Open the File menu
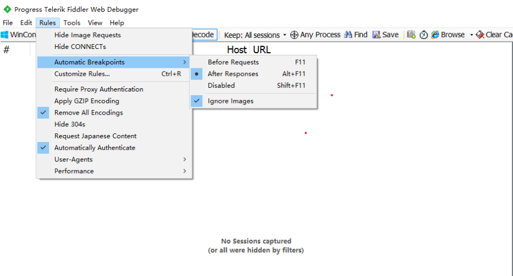The image size is (513, 276). pyautogui.click(x=8, y=23)
